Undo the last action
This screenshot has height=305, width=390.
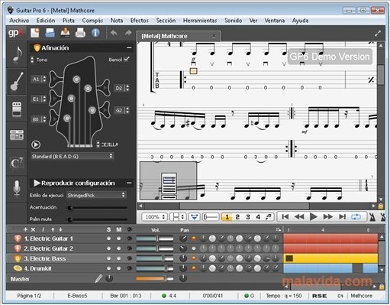114,33
